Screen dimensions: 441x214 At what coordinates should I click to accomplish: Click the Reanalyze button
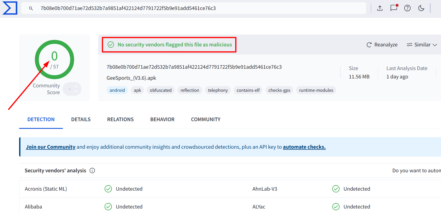click(382, 45)
